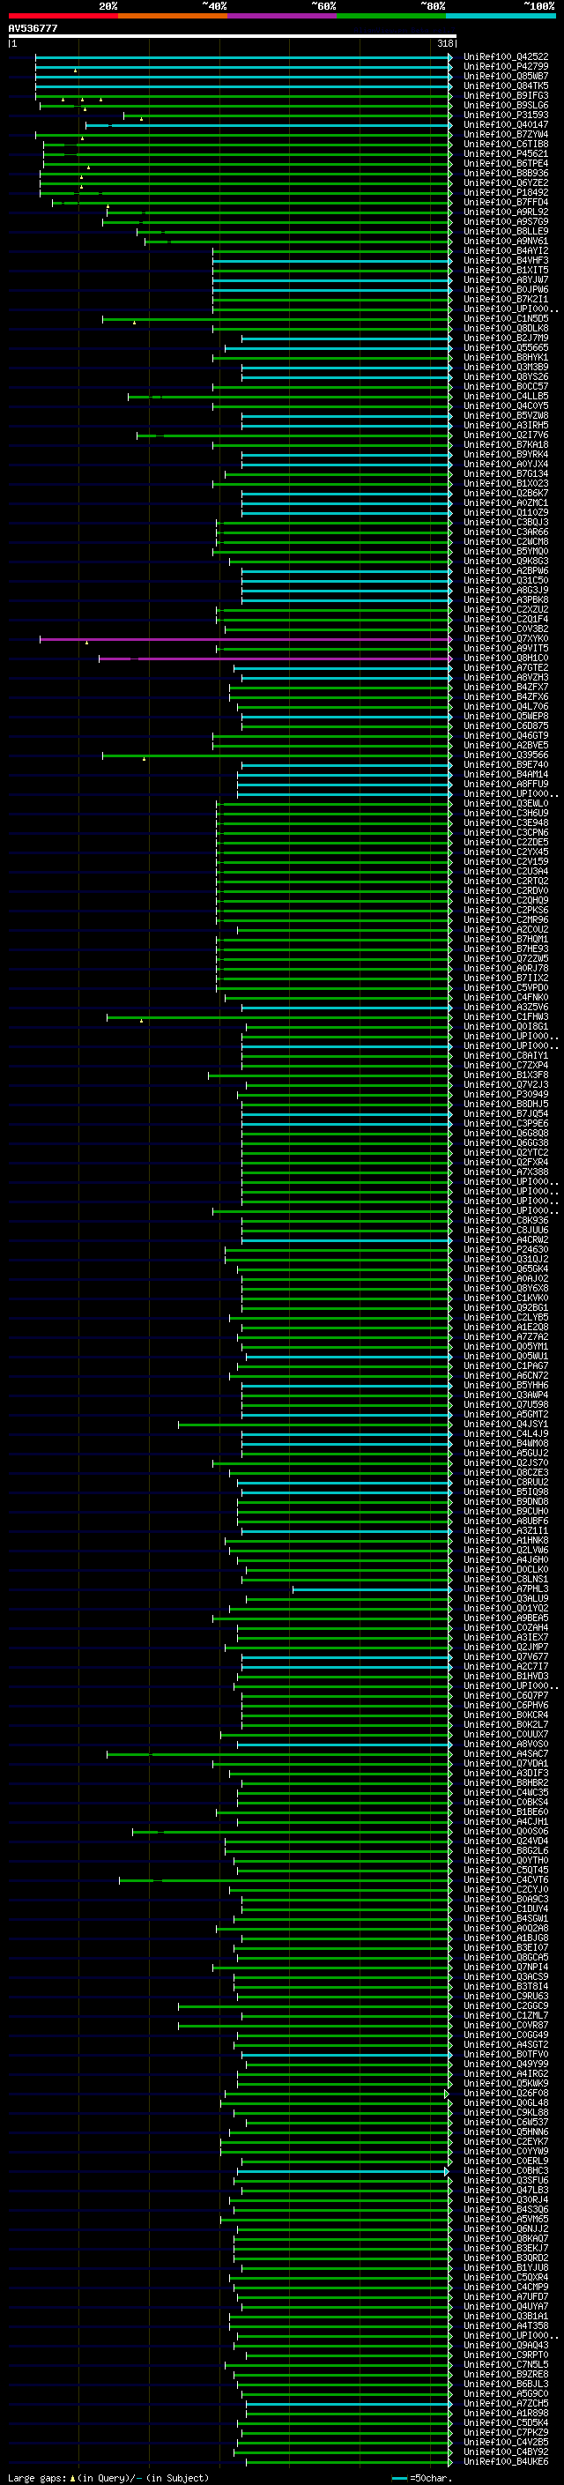Select the AV536777 query label
Viewport: 564px width, 2485px height.
[33, 28]
